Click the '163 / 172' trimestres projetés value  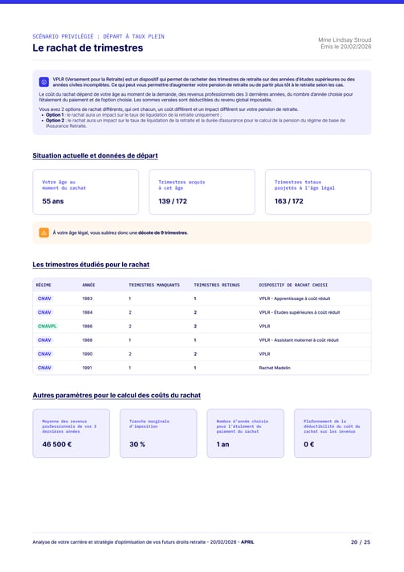click(289, 201)
